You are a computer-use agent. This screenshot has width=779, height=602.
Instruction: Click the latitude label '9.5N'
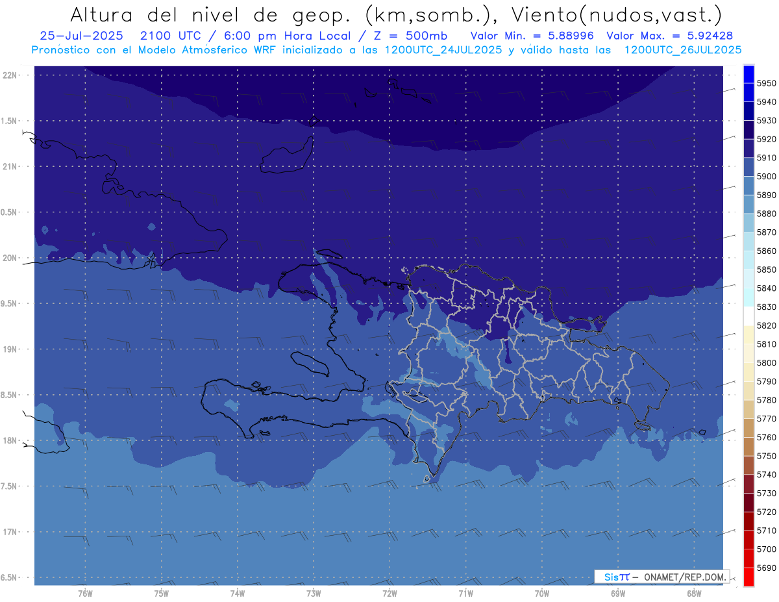[x=9, y=303]
